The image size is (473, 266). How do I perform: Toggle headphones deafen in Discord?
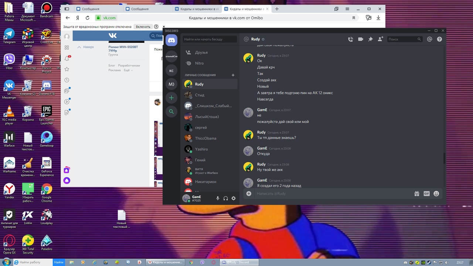[x=225, y=198]
